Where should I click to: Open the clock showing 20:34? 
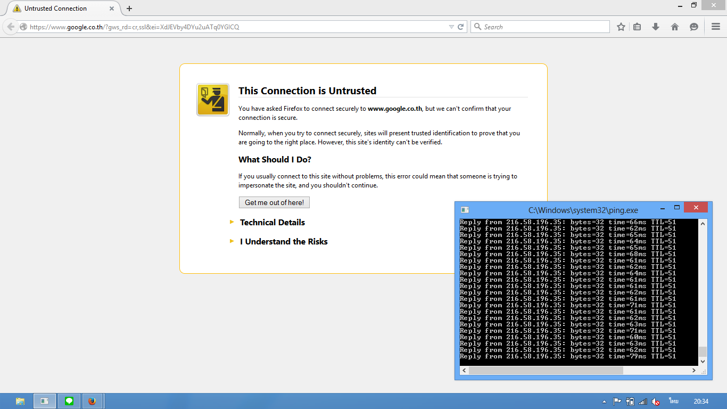click(x=701, y=402)
